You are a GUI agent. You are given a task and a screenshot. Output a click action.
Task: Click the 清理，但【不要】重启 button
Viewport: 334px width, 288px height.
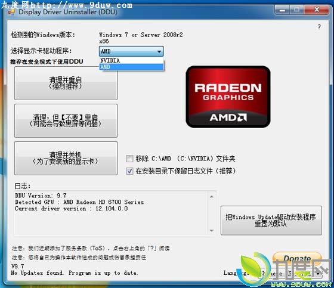(x=66, y=120)
